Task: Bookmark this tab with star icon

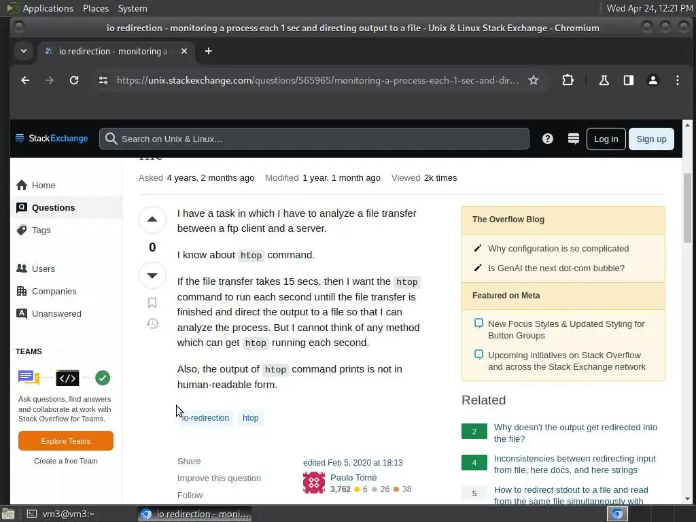Action: pos(534,80)
